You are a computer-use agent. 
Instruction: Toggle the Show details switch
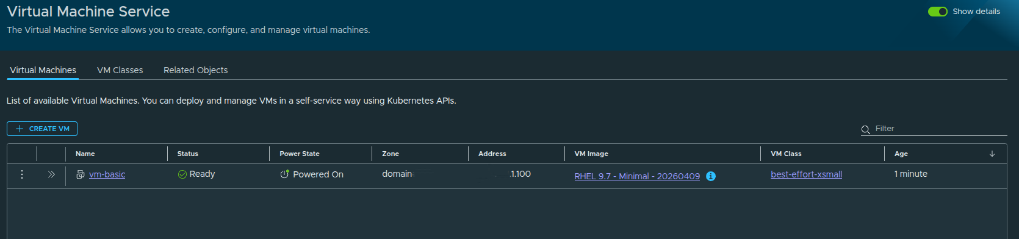[x=937, y=12]
